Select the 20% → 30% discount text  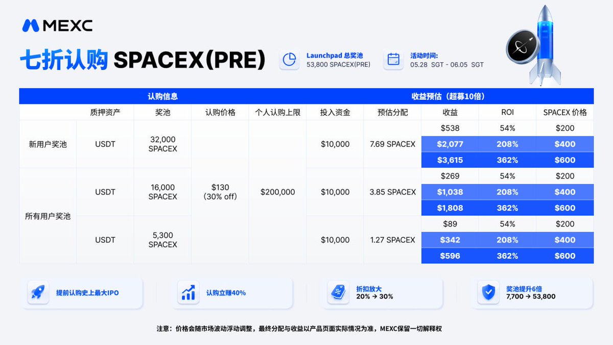click(x=374, y=297)
